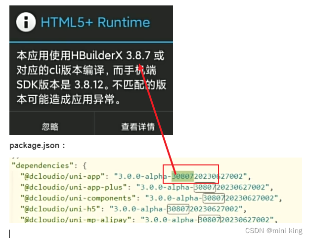Click the "@dcloudio/uni-components" dependency name
This screenshot has height=239, width=310.
point(78,198)
